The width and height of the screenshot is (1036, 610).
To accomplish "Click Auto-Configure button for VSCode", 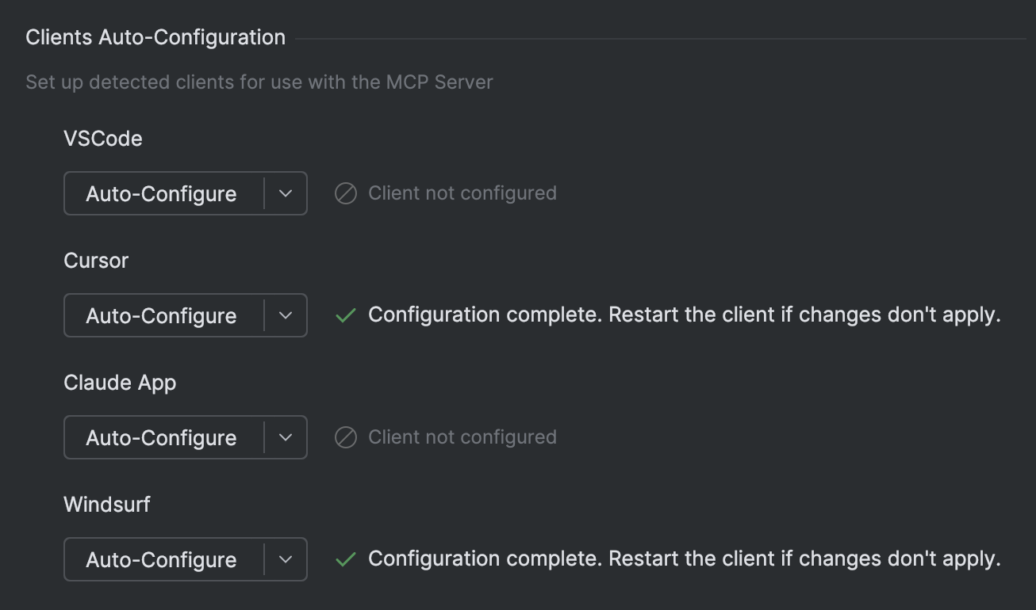I will click(162, 194).
